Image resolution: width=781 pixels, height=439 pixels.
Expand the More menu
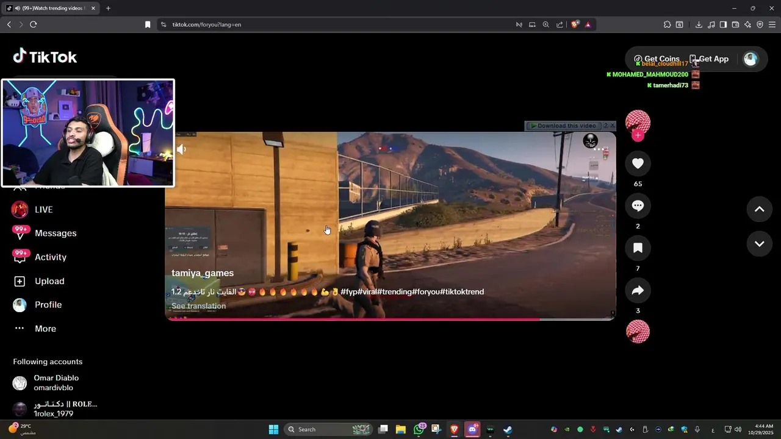(x=35, y=329)
